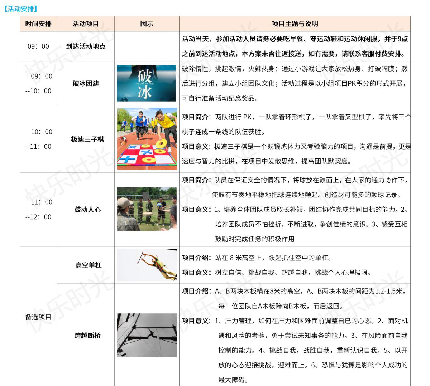
Task: Open the drum ball teamwork photo
Action: [x=147, y=209]
